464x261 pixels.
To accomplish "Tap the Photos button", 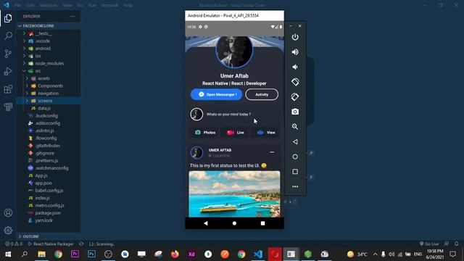I will pos(205,132).
